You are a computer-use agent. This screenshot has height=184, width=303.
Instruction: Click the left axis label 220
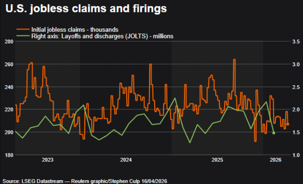point(9,109)
